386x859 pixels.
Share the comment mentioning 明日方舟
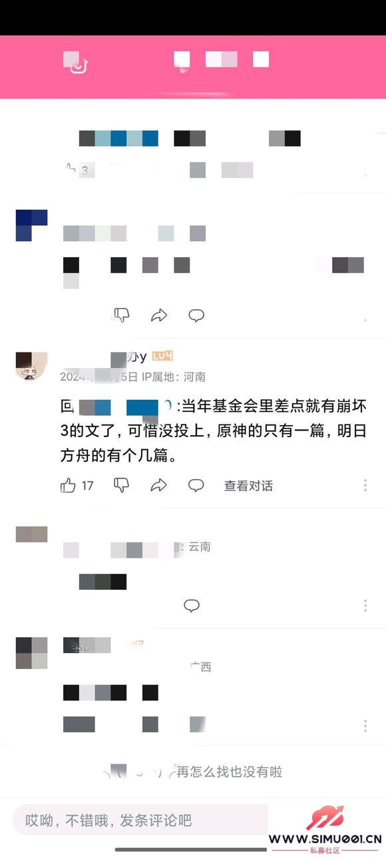point(158,485)
